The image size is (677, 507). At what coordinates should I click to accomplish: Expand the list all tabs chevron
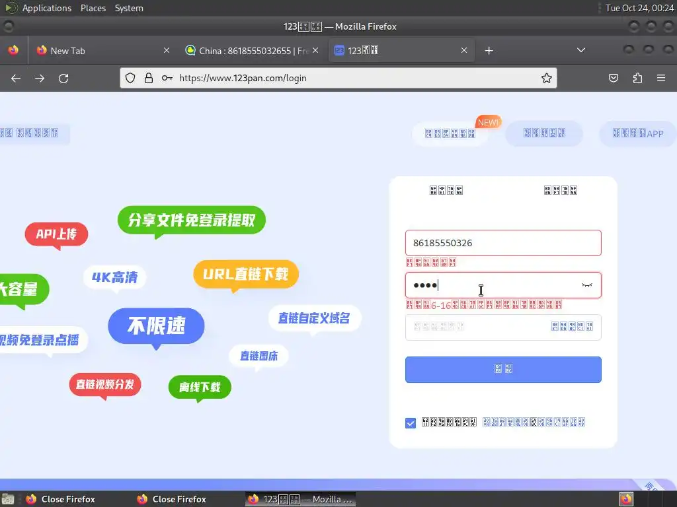[x=581, y=50]
